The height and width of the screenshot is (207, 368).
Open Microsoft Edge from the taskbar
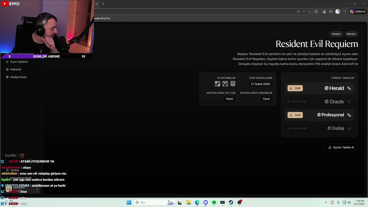point(197,202)
